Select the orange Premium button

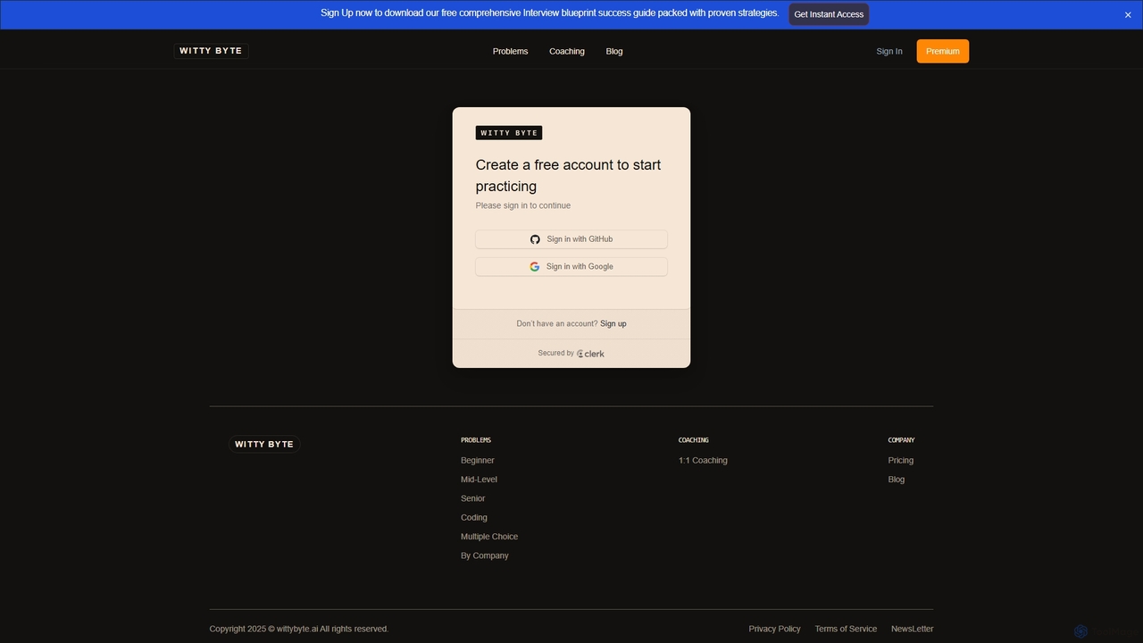click(942, 51)
